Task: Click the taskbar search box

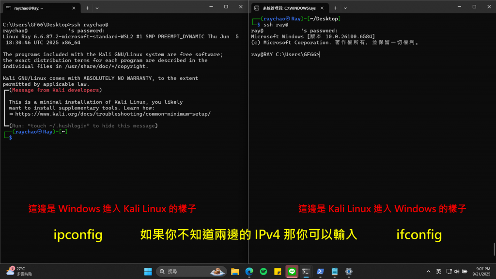Action: point(191,271)
